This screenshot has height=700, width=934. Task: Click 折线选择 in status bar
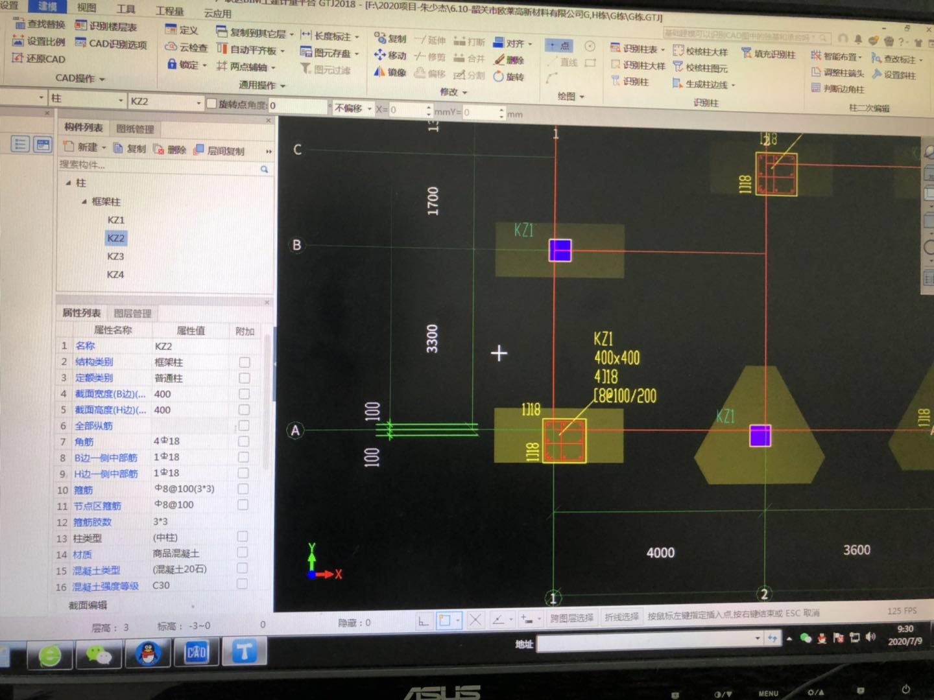621,617
